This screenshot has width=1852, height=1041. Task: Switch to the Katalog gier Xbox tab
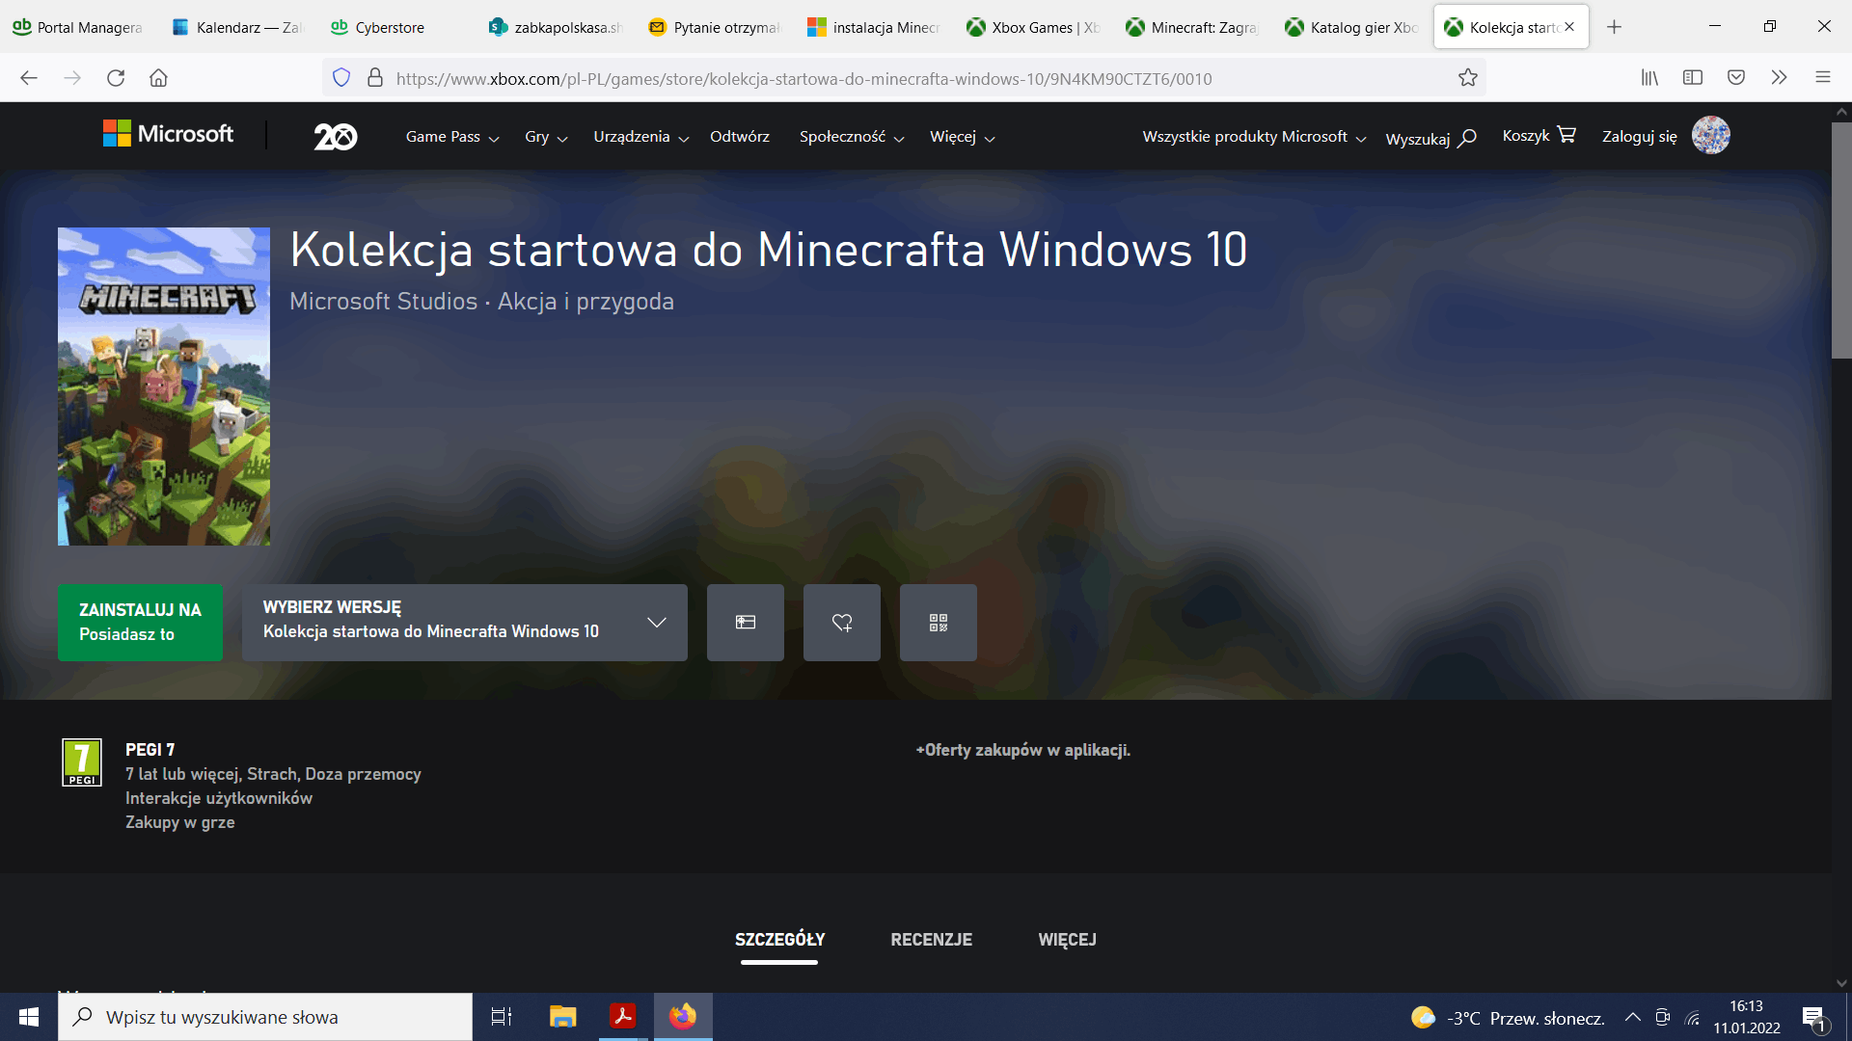(1352, 27)
